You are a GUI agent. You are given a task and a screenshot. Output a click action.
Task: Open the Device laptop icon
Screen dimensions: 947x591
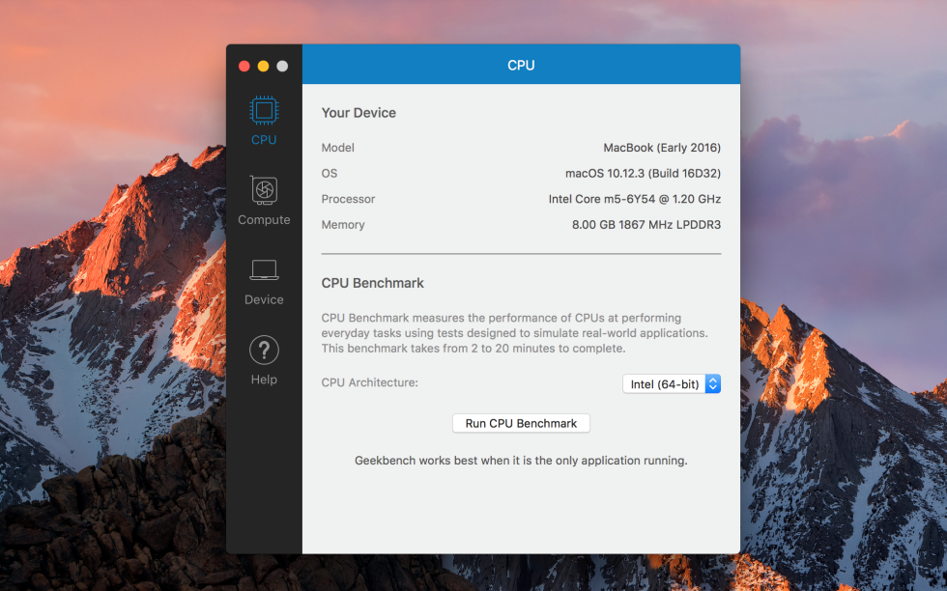click(x=264, y=269)
